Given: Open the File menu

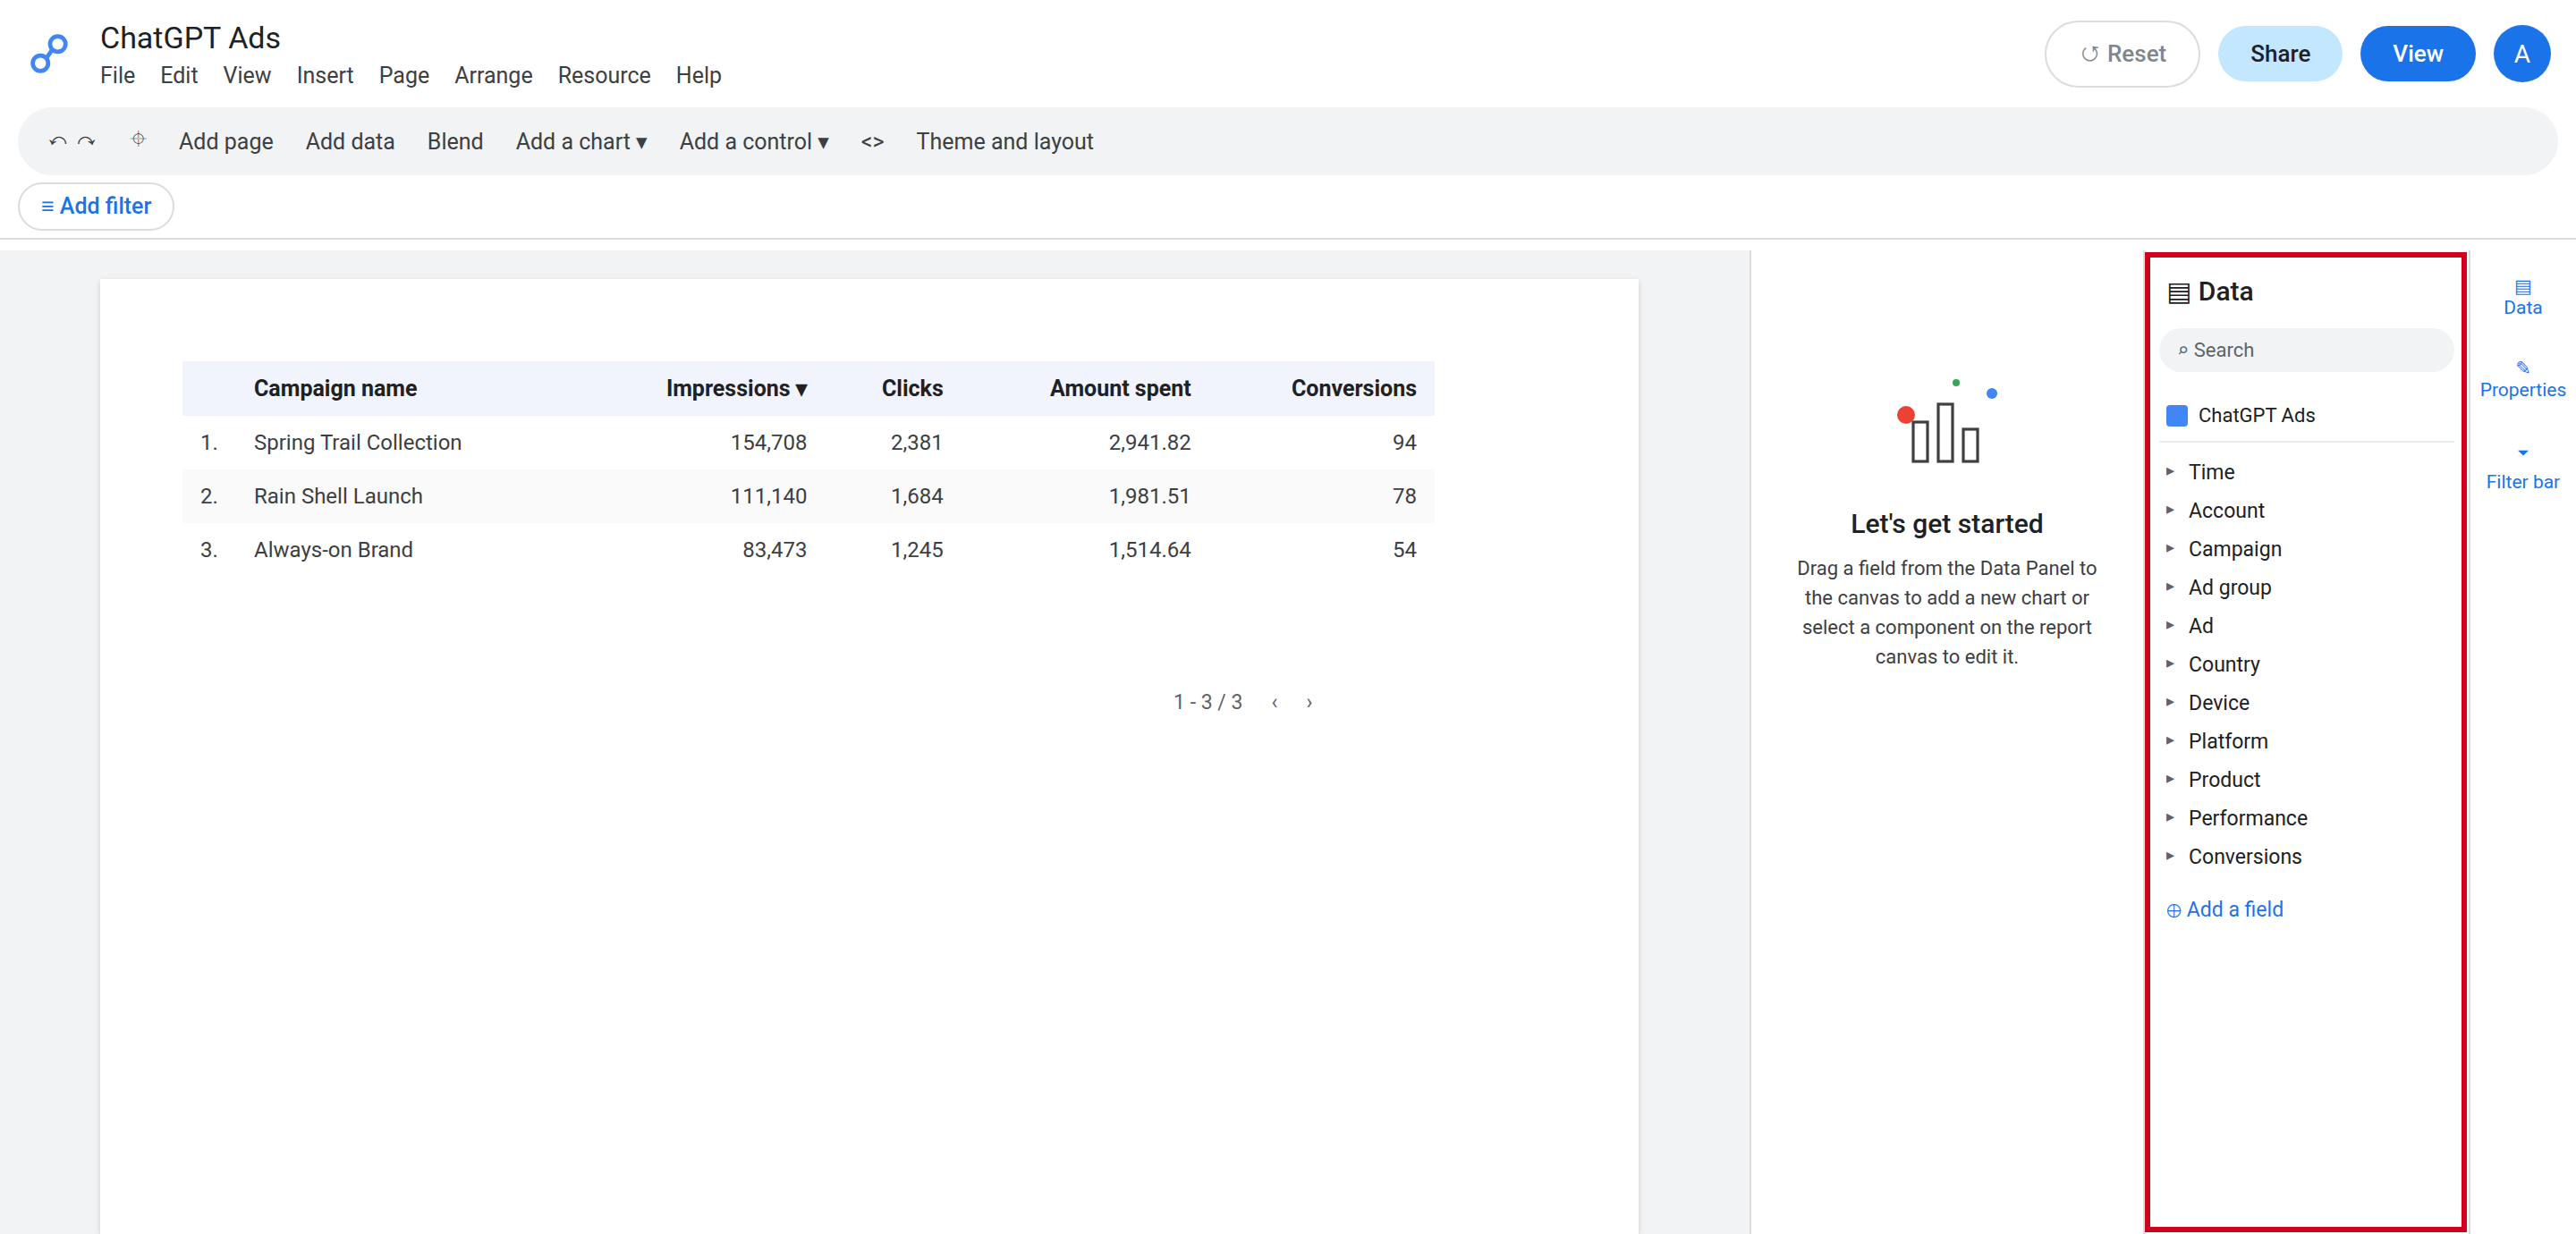Looking at the screenshot, I should pos(117,75).
